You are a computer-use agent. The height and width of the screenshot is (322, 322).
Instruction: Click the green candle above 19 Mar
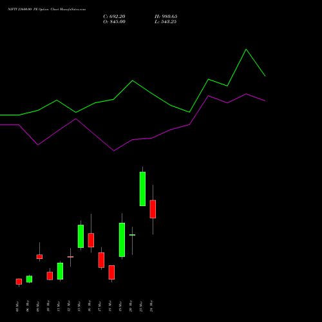[x=122, y=240]
